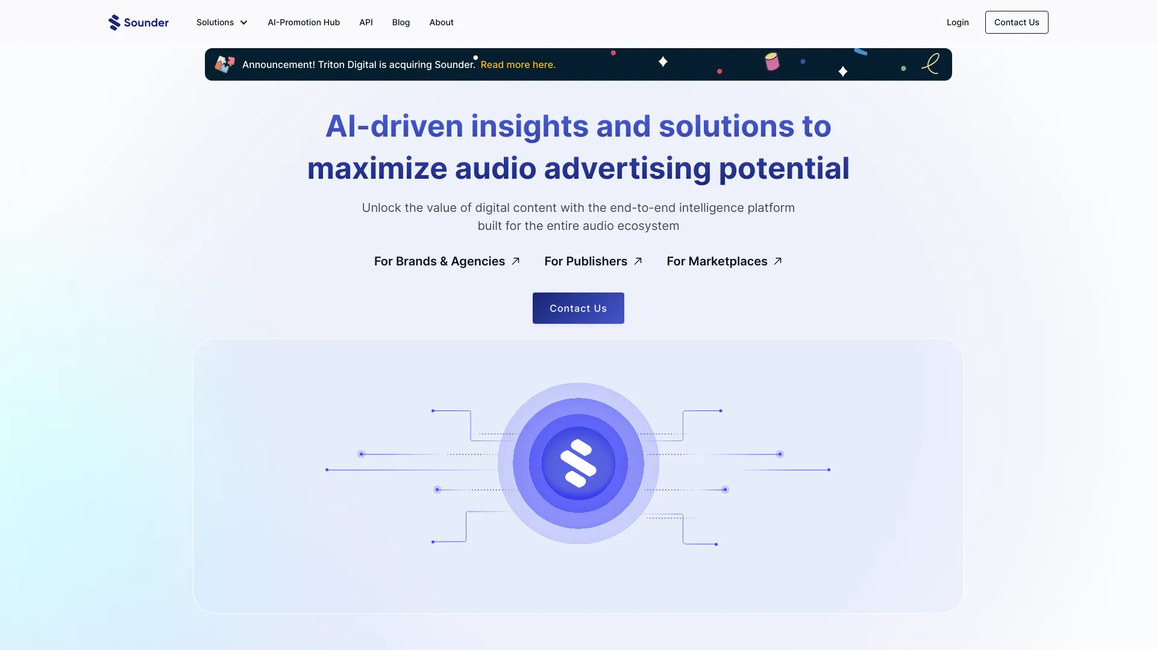Click the Login link top right

tap(958, 22)
